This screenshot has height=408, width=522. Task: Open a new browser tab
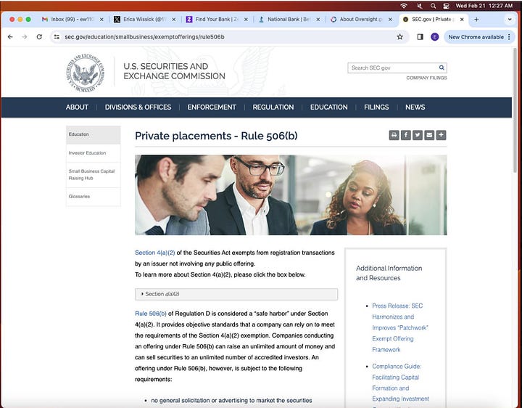point(476,20)
